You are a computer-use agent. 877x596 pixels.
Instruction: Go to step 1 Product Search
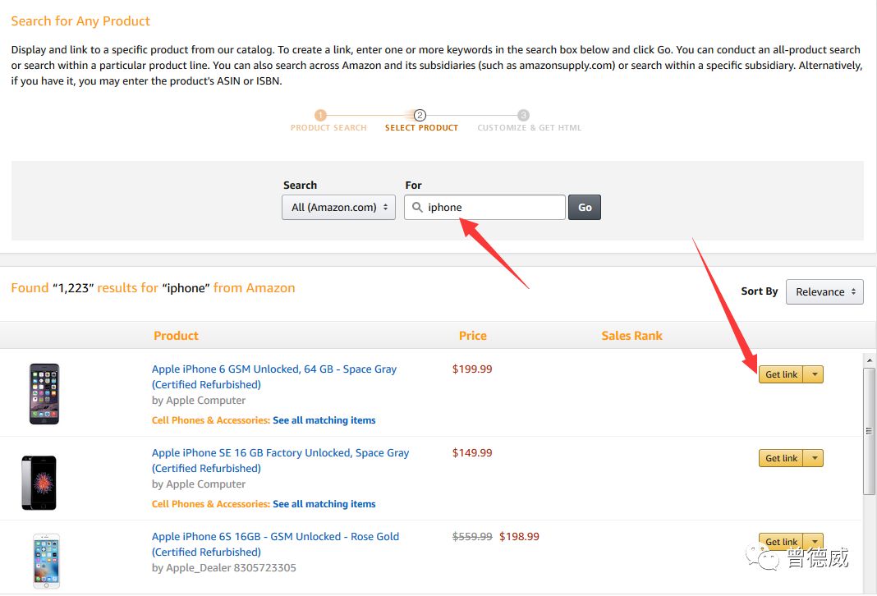point(328,121)
